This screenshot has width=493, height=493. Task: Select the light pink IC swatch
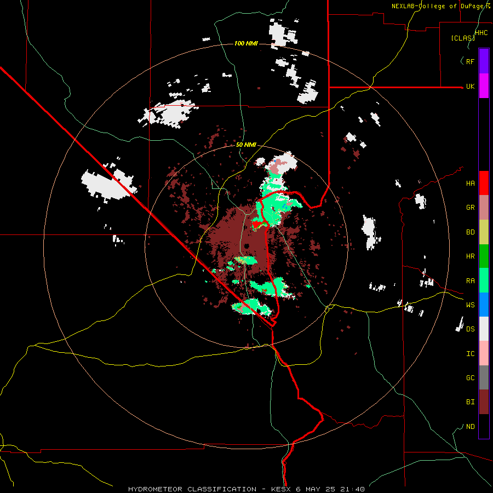point(484,353)
